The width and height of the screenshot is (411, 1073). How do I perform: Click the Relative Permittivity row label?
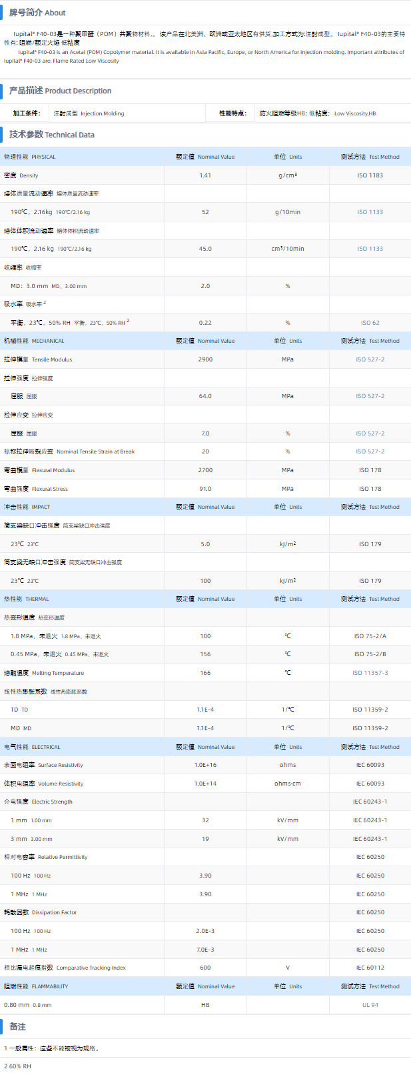45,857
